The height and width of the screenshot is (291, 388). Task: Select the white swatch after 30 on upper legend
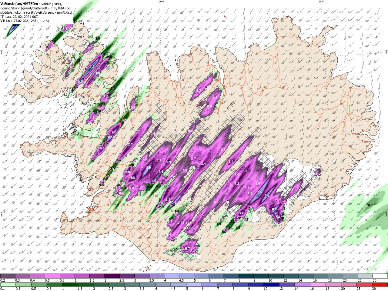coord(380,276)
